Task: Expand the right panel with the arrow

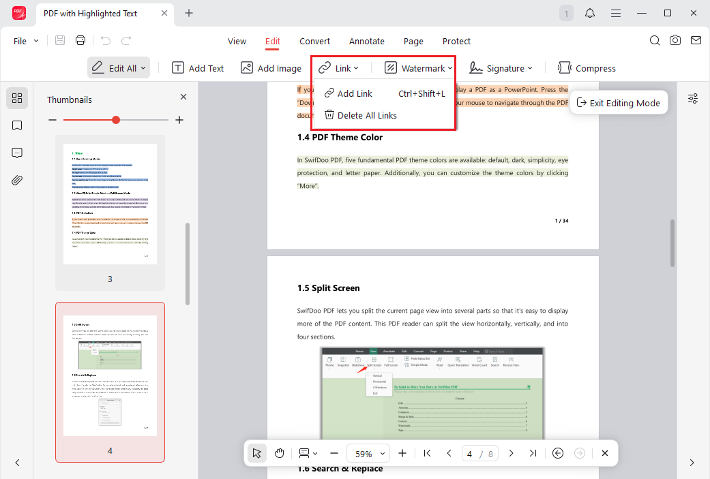Action: pyautogui.click(x=692, y=463)
